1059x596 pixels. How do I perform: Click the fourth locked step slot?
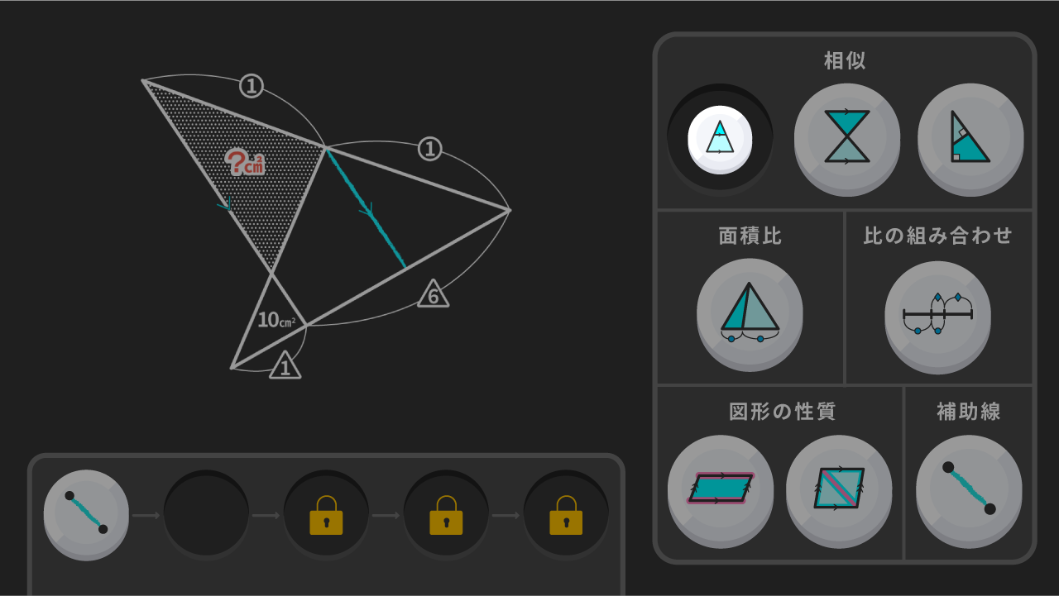coord(446,514)
